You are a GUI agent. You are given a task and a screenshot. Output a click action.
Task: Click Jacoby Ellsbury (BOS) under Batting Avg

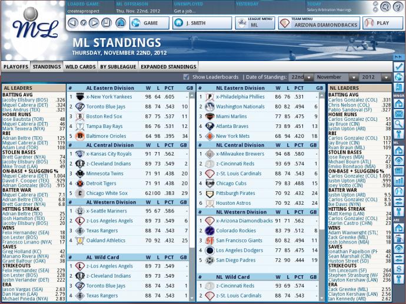pos(25,100)
